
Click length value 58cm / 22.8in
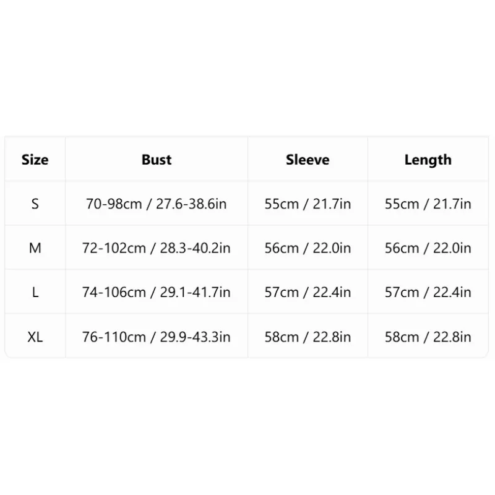coord(428,337)
